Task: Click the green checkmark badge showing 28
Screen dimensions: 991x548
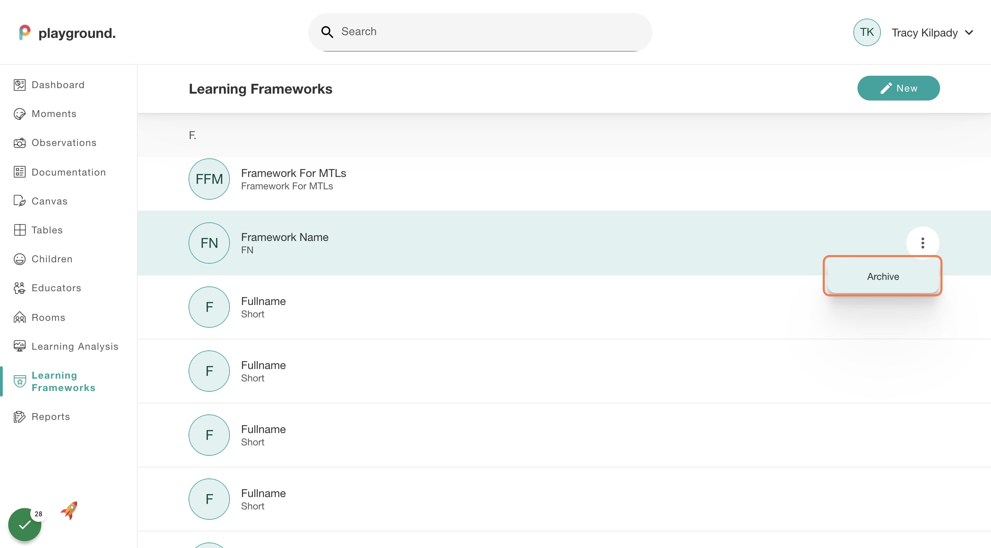Action: coord(25,524)
